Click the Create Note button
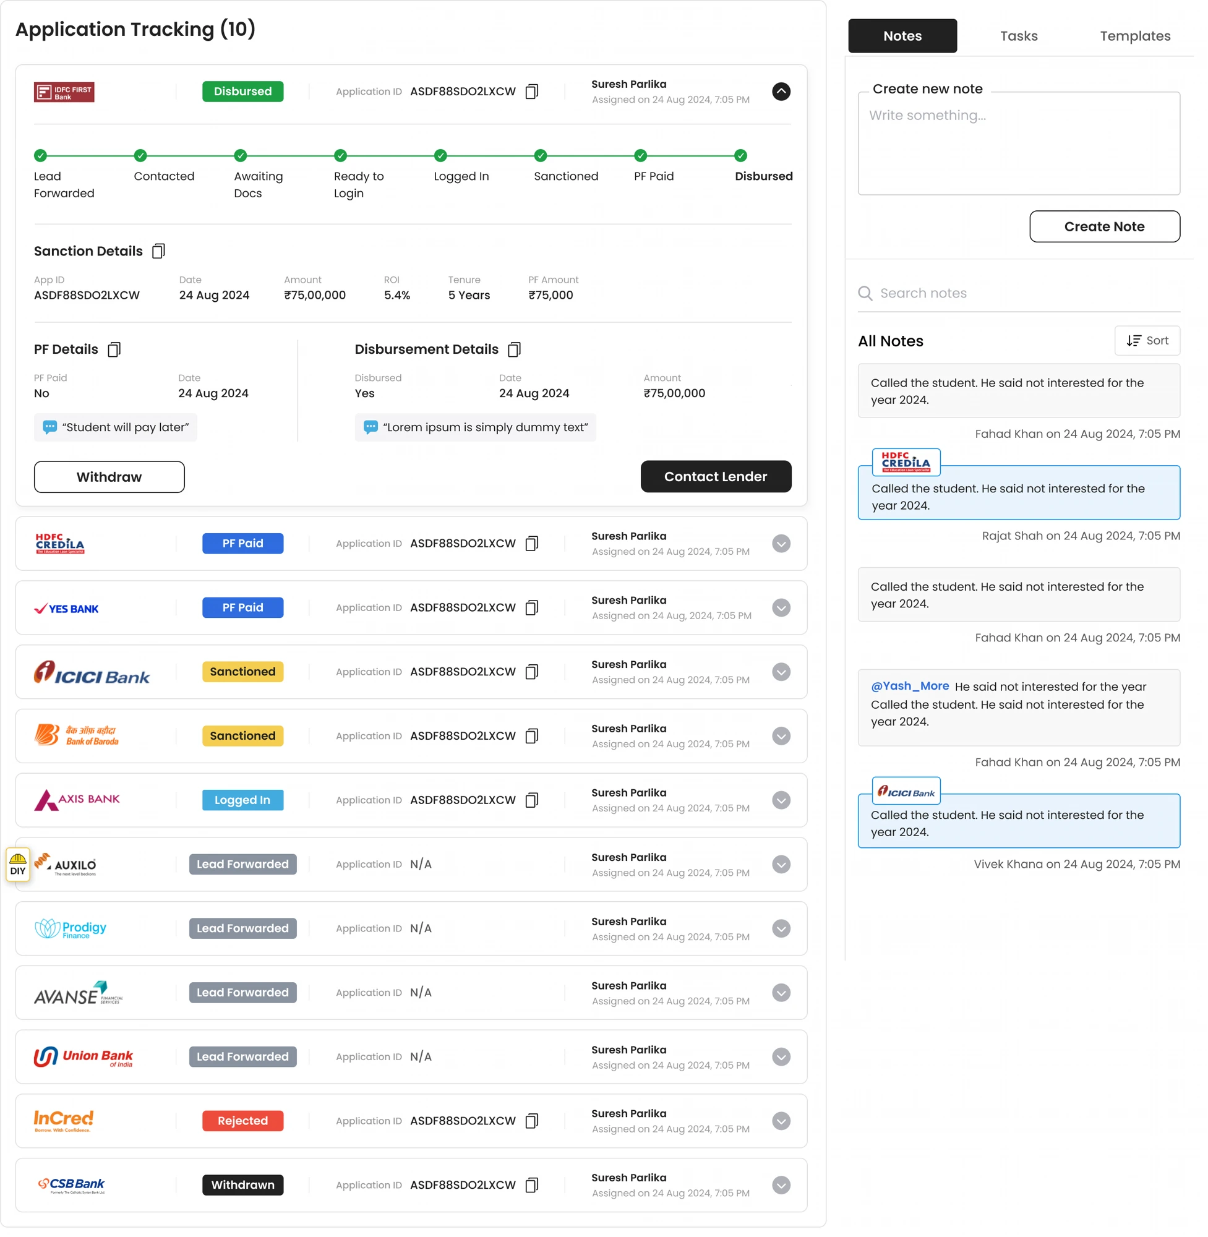The width and height of the screenshot is (1208, 1237). (1105, 226)
